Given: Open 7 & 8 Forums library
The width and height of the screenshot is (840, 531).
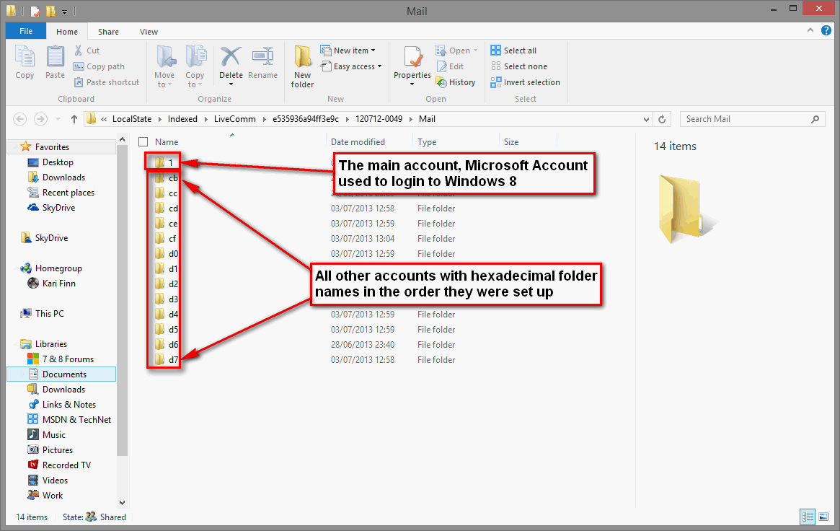Looking at the screenshot, I should click(x=61, y=359).
